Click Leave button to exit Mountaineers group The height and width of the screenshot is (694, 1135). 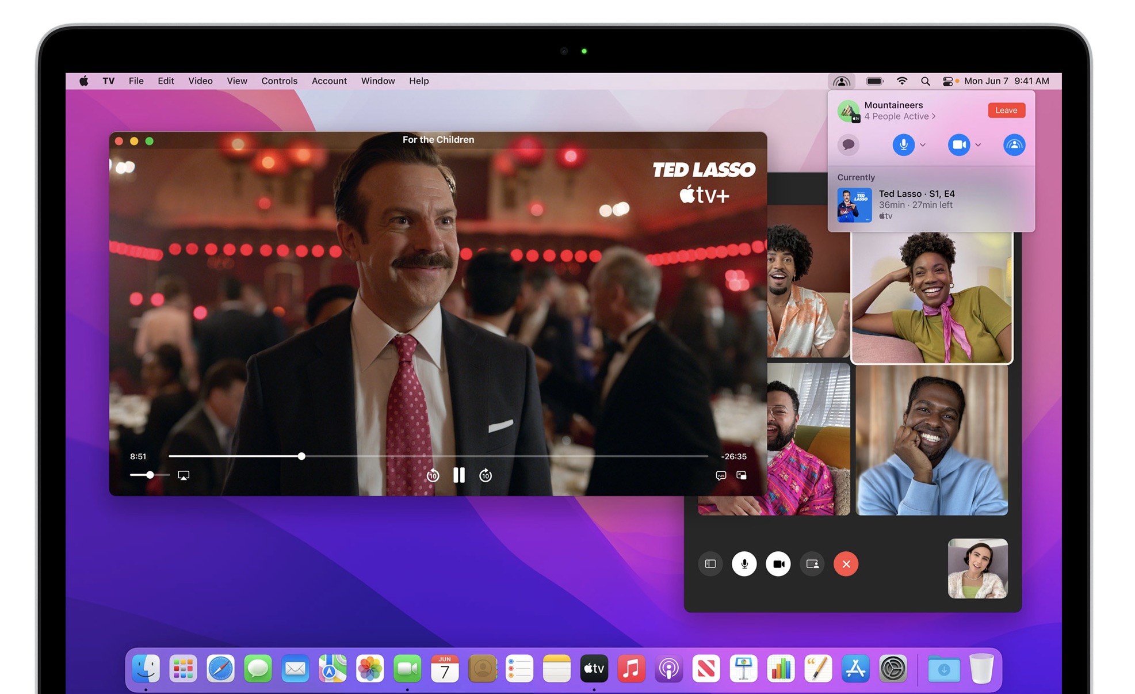1007,109
